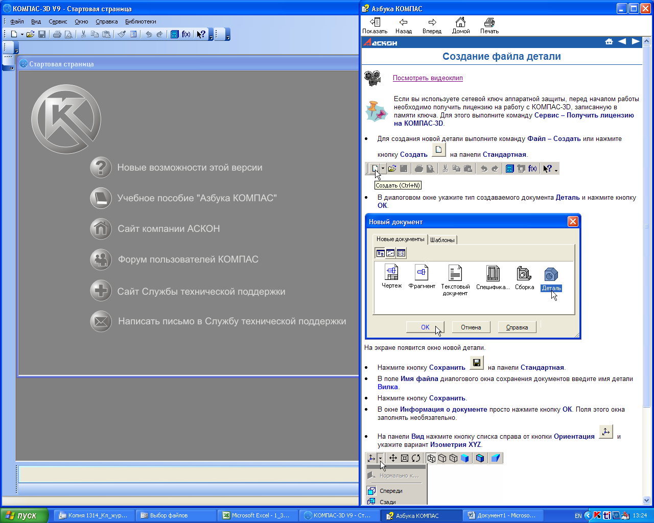
Task: Switch to Копия 1314_Кл_жур taskbar window
Action: pyautogui.click(x=94, y=515)
